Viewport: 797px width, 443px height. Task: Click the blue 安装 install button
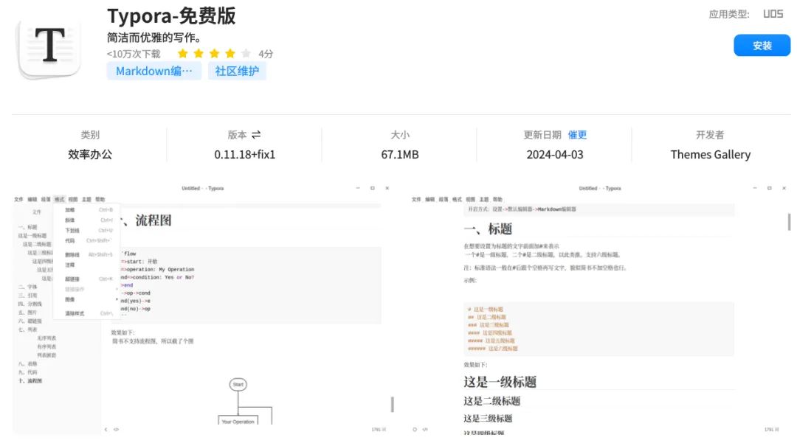[762, 46]
